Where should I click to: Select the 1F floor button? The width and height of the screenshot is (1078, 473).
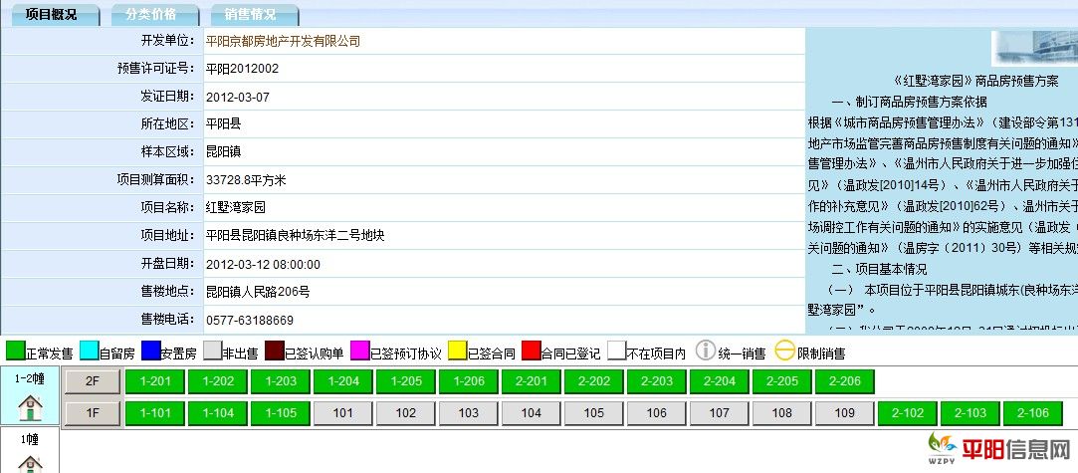pos(93,413)
